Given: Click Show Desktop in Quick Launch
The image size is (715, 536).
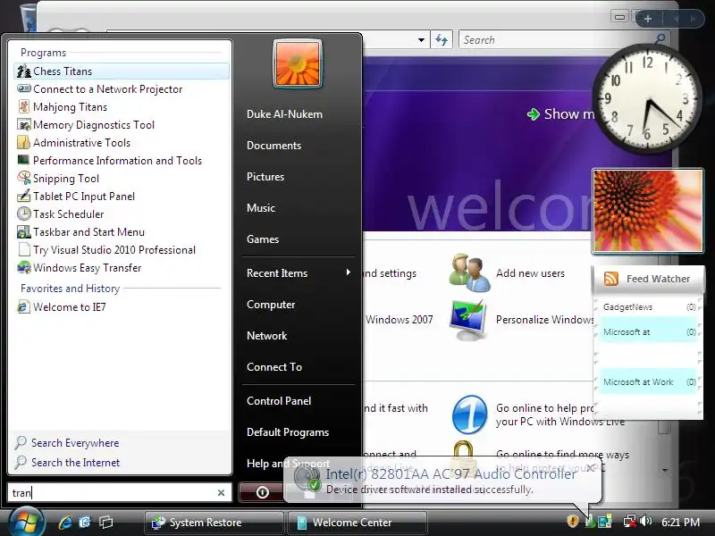Looking at the screenshot, I should [85, 523].
